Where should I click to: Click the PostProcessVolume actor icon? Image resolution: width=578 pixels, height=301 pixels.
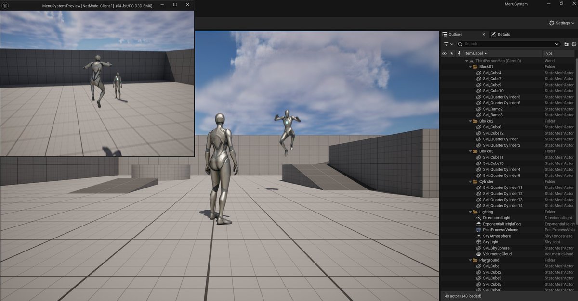(478, 230)
